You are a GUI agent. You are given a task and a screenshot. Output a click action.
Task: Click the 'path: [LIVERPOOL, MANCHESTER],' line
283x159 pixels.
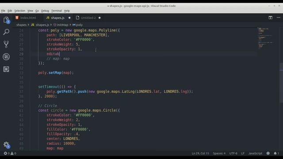point(78,35)
